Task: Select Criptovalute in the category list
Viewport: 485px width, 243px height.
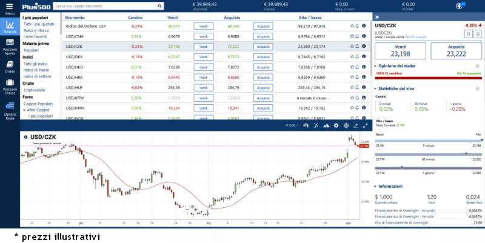Action: coord(35,89)
